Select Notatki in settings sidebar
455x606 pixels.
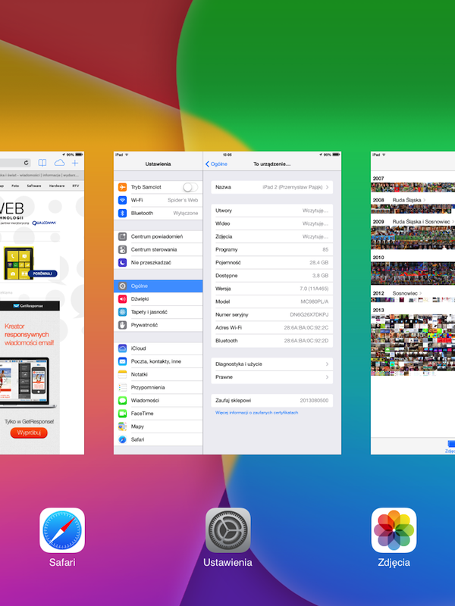point(158,374)
